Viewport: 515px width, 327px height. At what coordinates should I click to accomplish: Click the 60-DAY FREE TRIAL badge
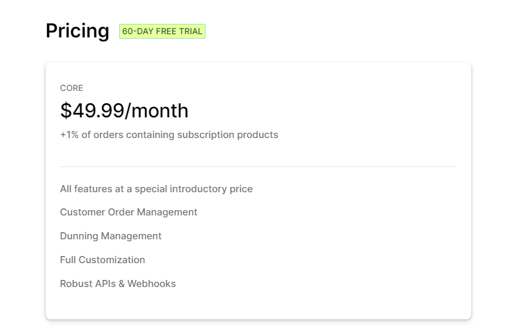coord(162,31)
